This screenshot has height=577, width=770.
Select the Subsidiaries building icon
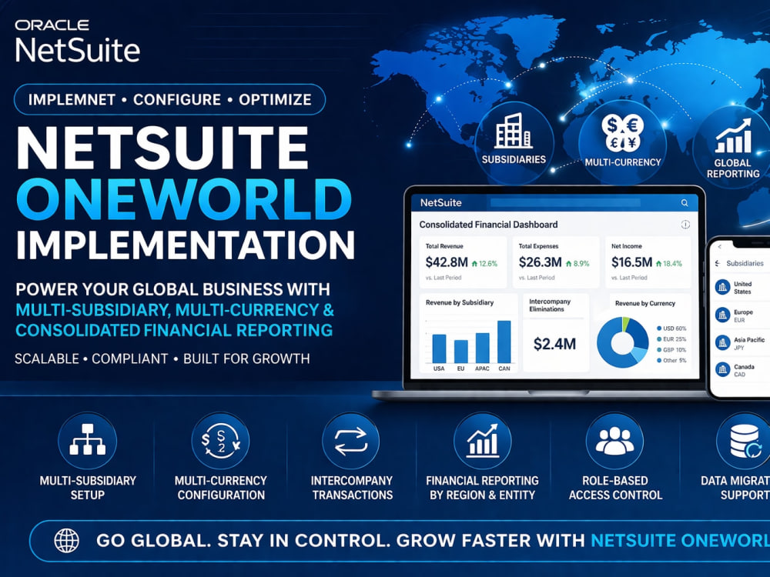point(513,131)
